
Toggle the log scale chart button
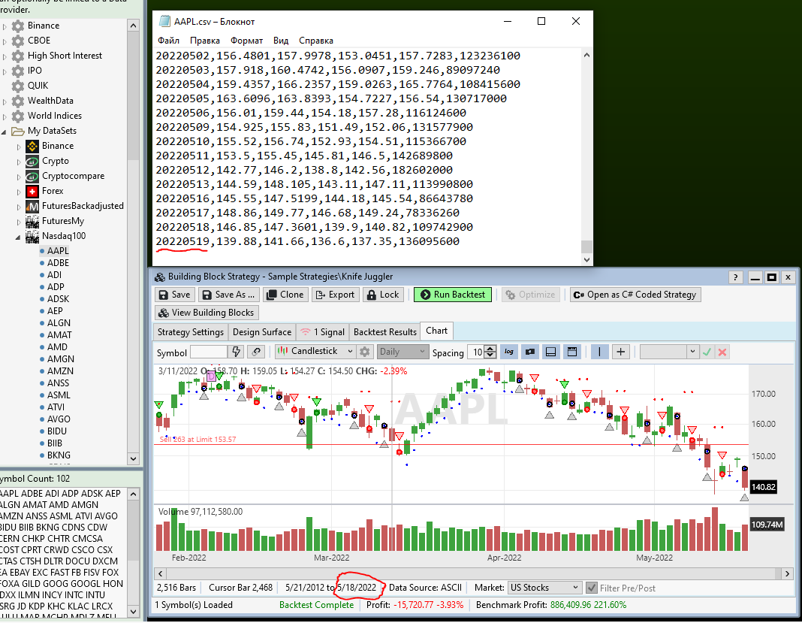pos(510,352)
